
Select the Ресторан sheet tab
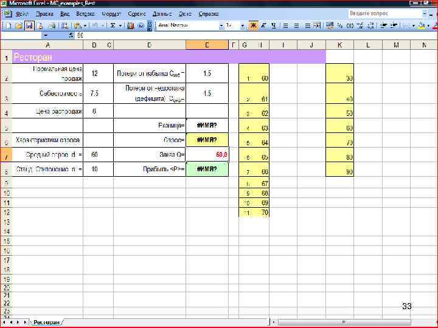tap(46, 322)
